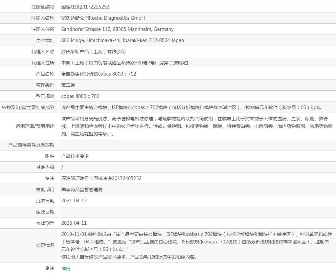Select approval date 2021-04-12
Viewport: 336px width, 273px height.
[74, 201]
